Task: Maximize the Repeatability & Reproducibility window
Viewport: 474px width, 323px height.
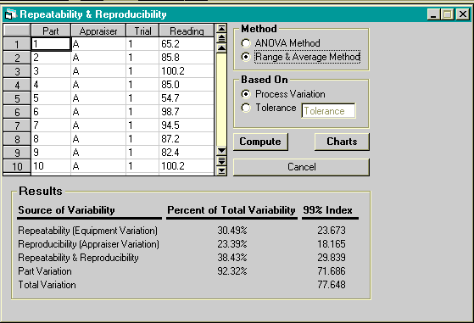Action: point(448,14)
